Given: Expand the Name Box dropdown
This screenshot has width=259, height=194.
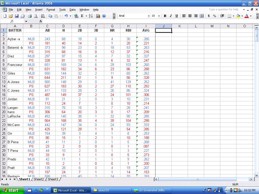Looking at the screenshot, I should click(x=26, y=21).
